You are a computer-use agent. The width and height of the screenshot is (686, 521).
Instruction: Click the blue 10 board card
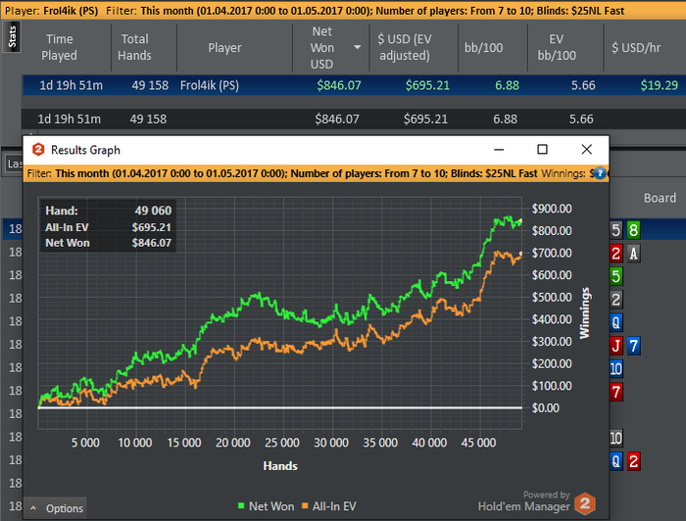tap(616, 369)
